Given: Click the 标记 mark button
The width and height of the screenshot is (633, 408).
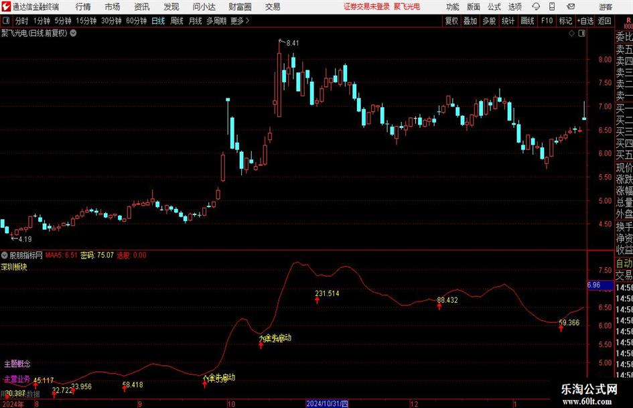Looking at the screenshot, I should (x=565, y=21).
